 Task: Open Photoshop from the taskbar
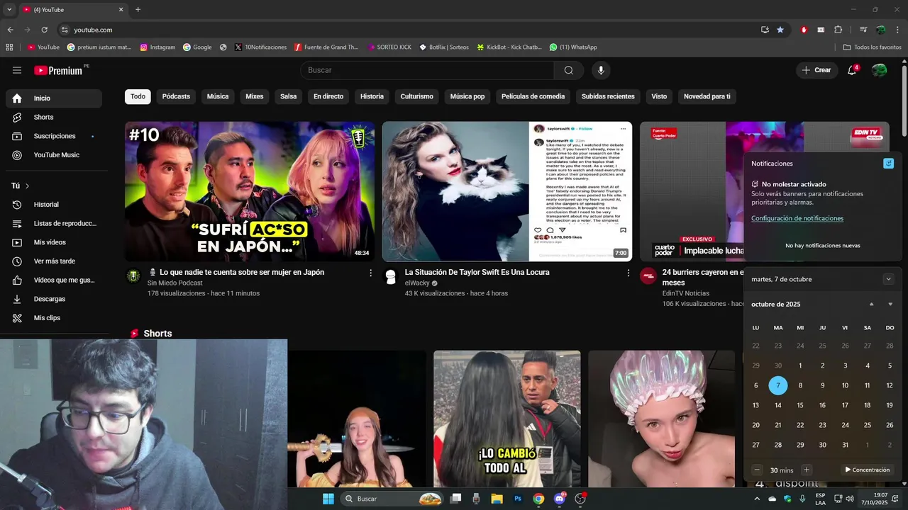pyautogui.click(x=518, y=499)
